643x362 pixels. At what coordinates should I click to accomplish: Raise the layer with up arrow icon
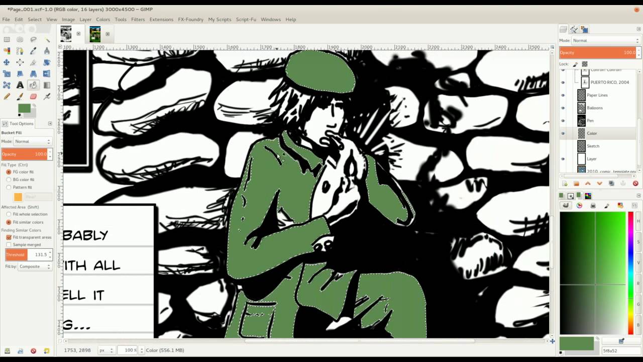click(588, 184)
